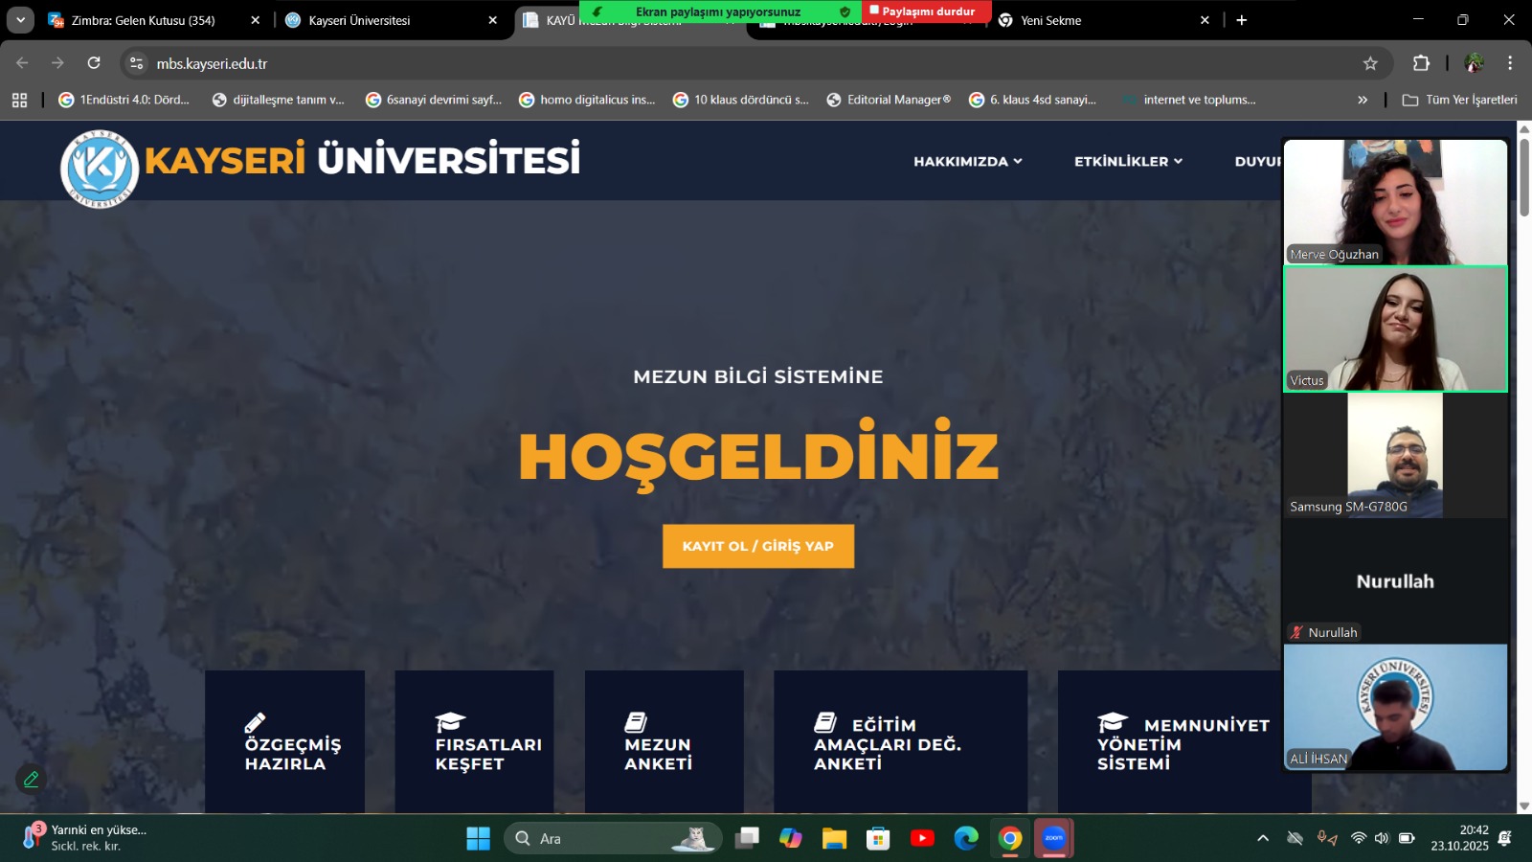
Task: Click the site information icon in address bar
Action: click(x=137, y=63)
